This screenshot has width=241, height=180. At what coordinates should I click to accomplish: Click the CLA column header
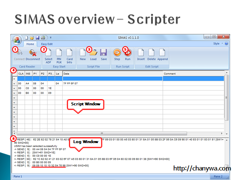[21, 74]
